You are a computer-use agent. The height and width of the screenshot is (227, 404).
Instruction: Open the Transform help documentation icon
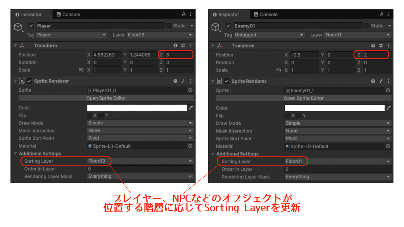click(x=174, y=45)
